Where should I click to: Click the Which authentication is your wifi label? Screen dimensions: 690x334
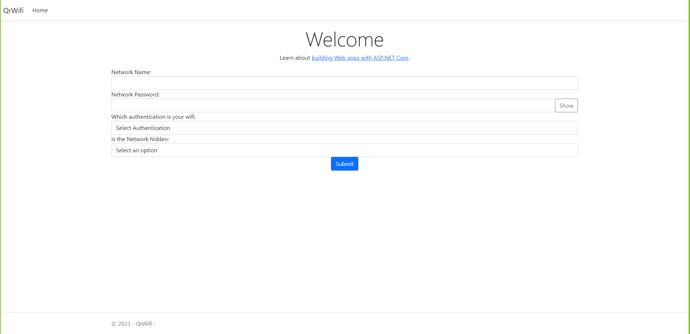click(153, 117)
